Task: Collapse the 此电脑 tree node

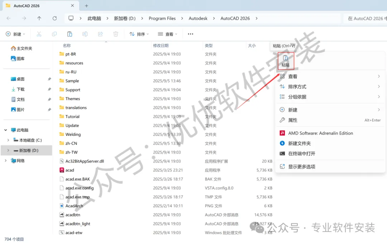Action: coord(6,130)
